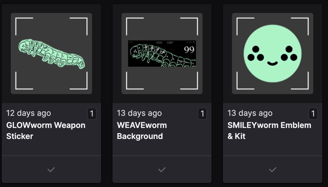Image resolution: width=328 pixels, height=187 pixels.
Task: Click the WEAVEworm card's "13 days ago" timestamp
Action: tap(139, 113)
